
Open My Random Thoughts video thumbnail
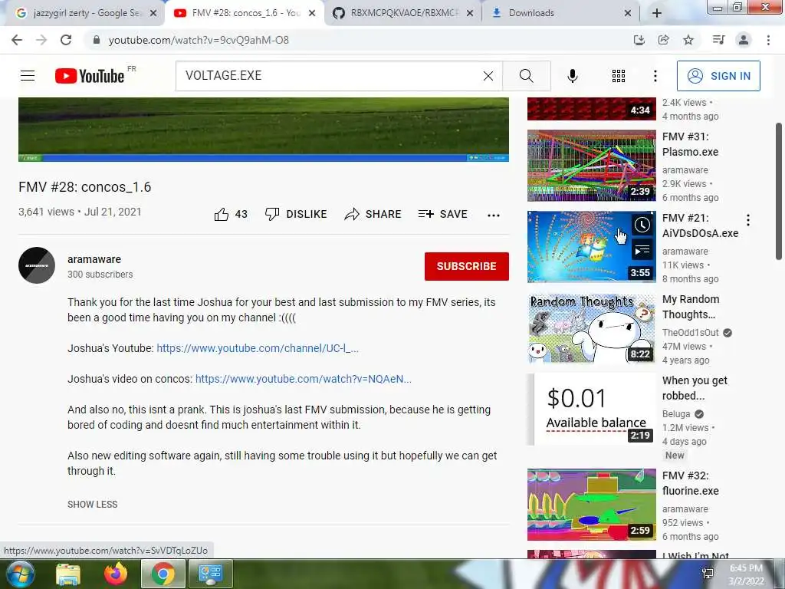click(x=591, y=328)
